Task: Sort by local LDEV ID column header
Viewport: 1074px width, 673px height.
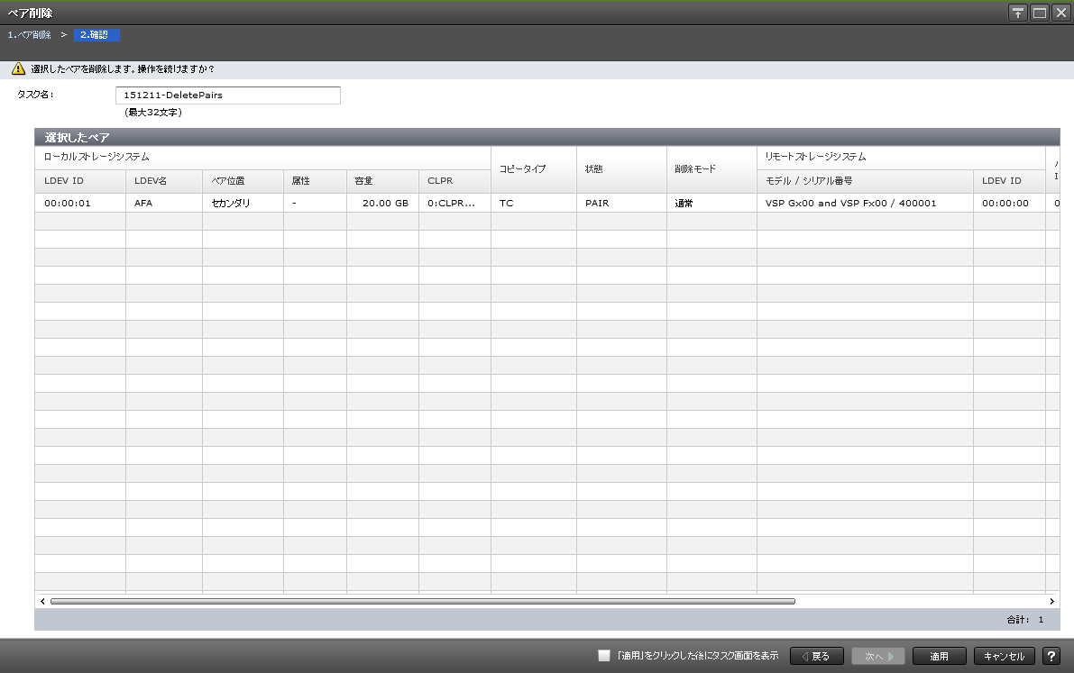Action: [80, 181]
